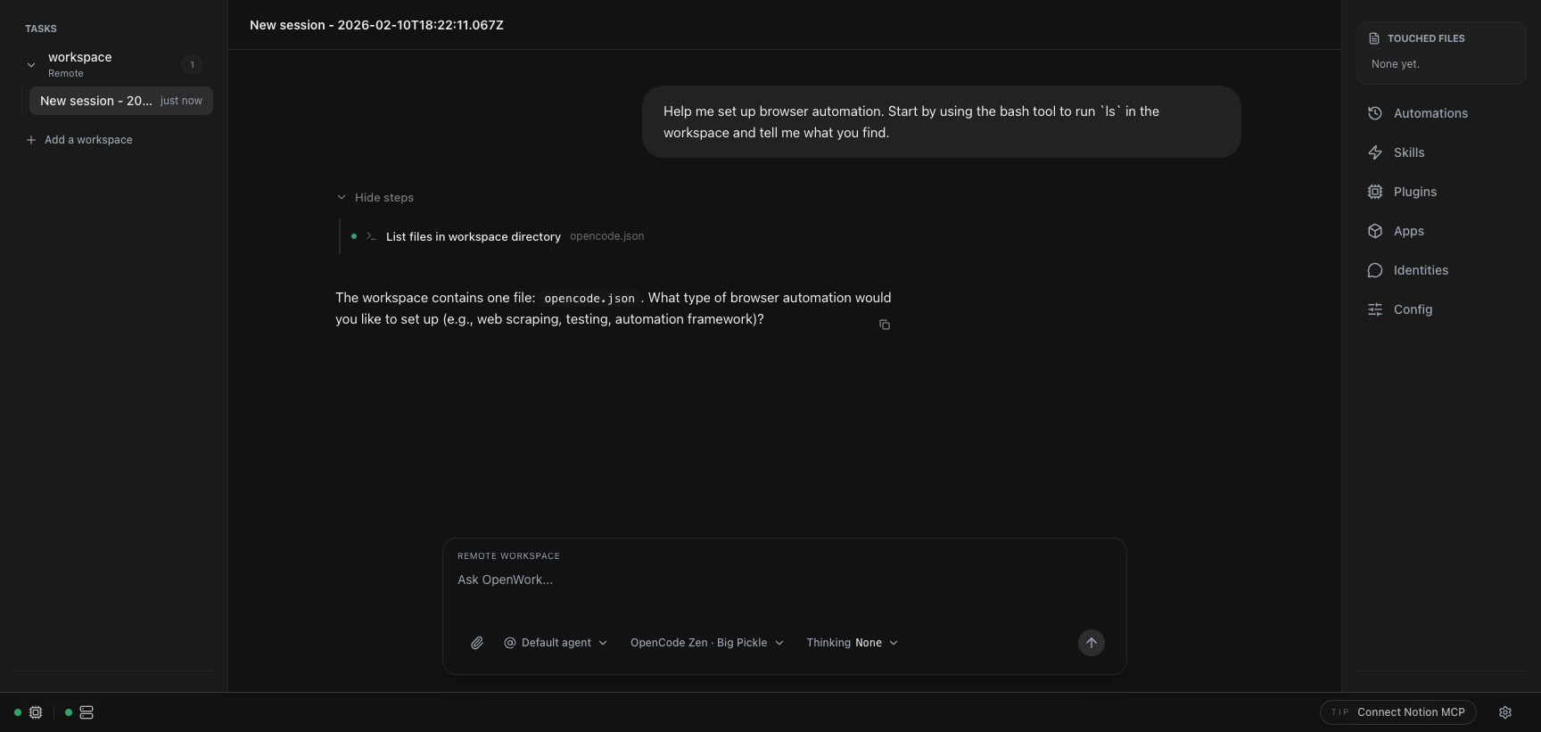
Task: Click Connect Notion MCP tip button
Action: tap(1397, 712)
